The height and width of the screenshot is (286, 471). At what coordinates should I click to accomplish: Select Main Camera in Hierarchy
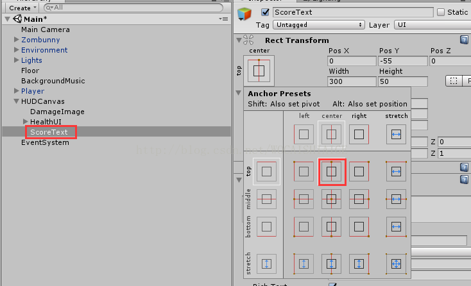pos(46,29)
